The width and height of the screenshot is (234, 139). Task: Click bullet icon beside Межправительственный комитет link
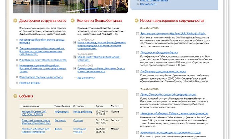[17, 65]
